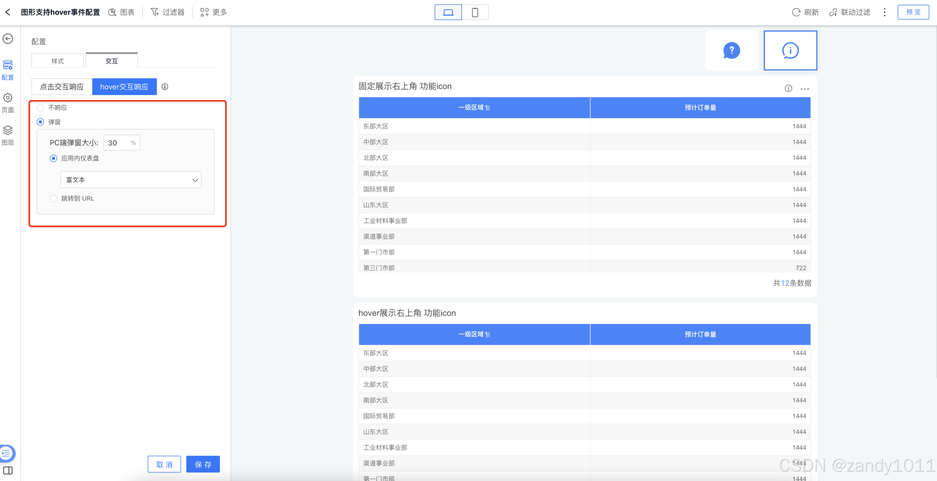Click the back arrow in top-left header
The height and width of the screenshot is (481, 937).
tap(8, 12)
